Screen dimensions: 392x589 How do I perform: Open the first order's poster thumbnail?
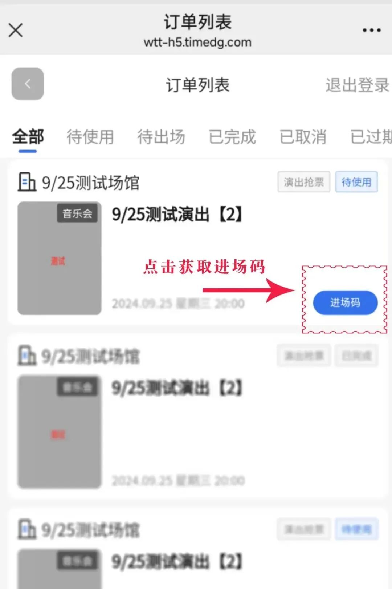point(60,258)
